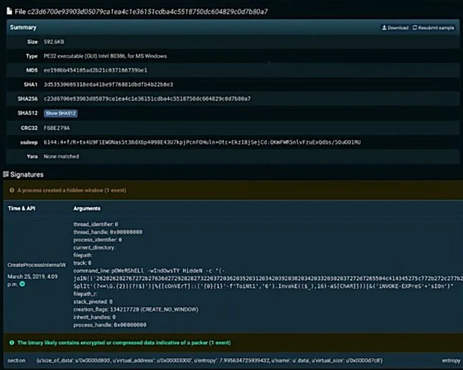Click the green info icon beside the packer signature

pos(12,342)
